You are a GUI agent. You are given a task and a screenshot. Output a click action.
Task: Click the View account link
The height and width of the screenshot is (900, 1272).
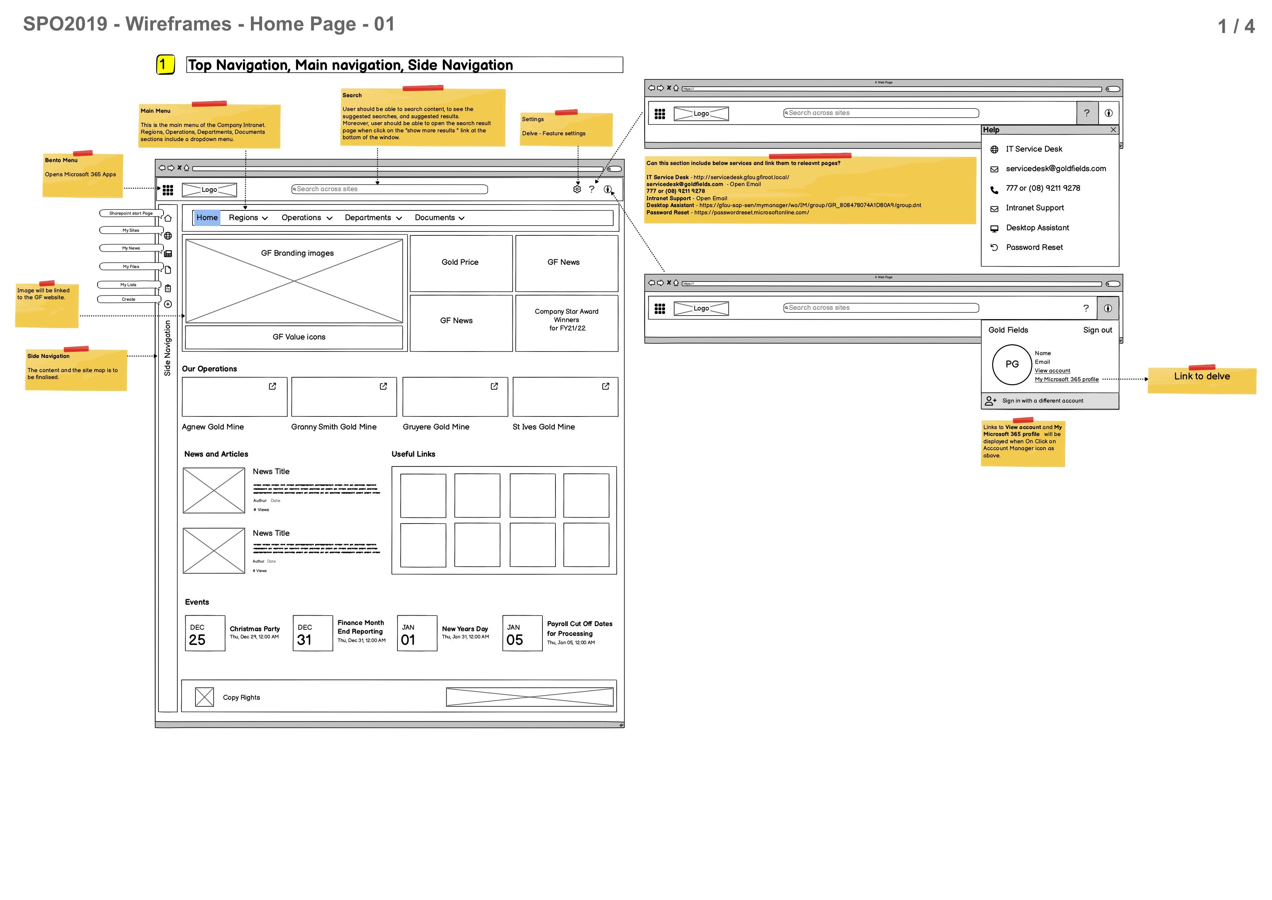tap(1052, 371)
